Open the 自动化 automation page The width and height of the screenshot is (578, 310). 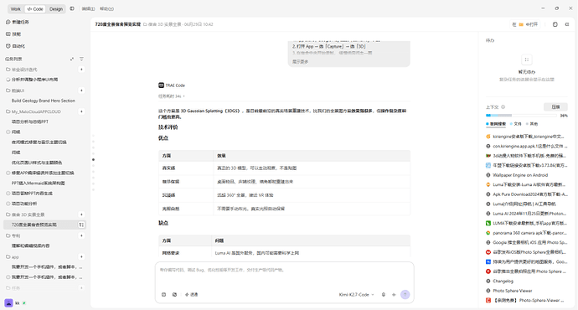point(15,46)
